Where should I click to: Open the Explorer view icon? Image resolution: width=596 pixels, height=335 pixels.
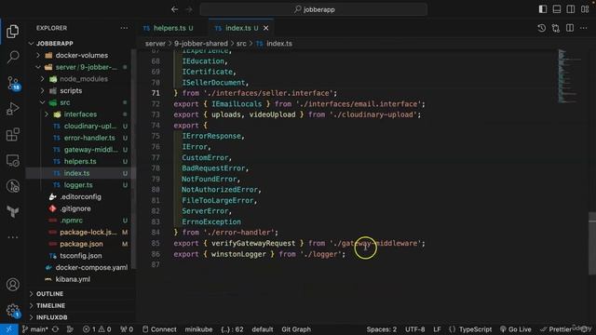(12, 32)
